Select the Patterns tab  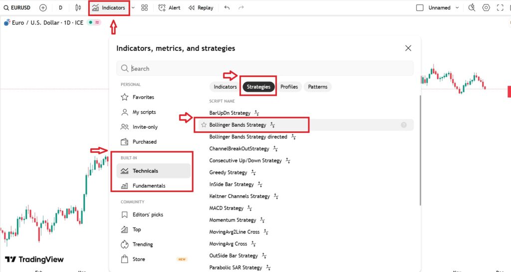click(x=317, y=87)
